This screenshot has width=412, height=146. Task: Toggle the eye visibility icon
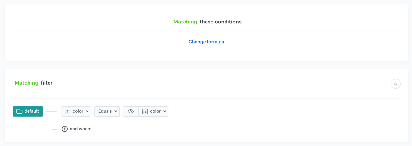(x=131, y=111)
